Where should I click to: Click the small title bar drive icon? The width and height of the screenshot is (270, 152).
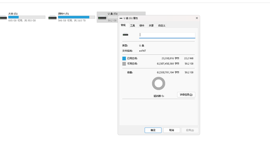pos(121,18)
